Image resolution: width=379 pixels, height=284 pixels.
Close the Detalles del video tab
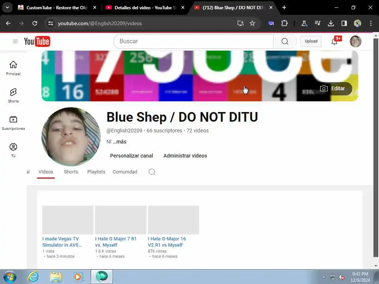click(183, 7)
